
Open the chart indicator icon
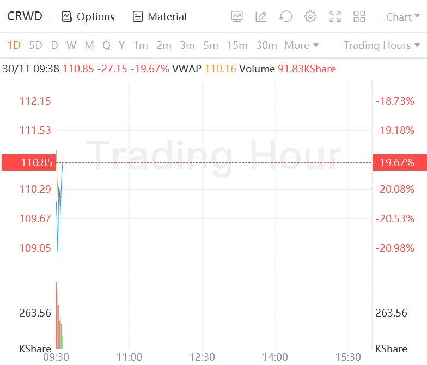pos(237,17)
